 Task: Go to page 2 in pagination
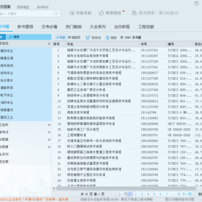pos(136,194)
